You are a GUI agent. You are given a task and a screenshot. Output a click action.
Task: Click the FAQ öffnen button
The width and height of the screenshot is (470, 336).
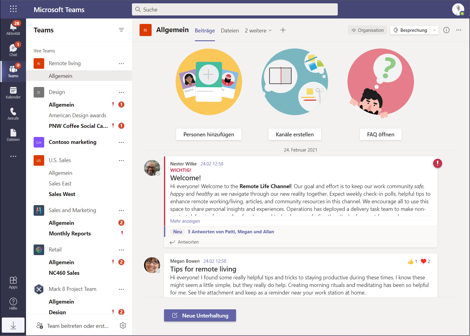(x=381, y=134)
